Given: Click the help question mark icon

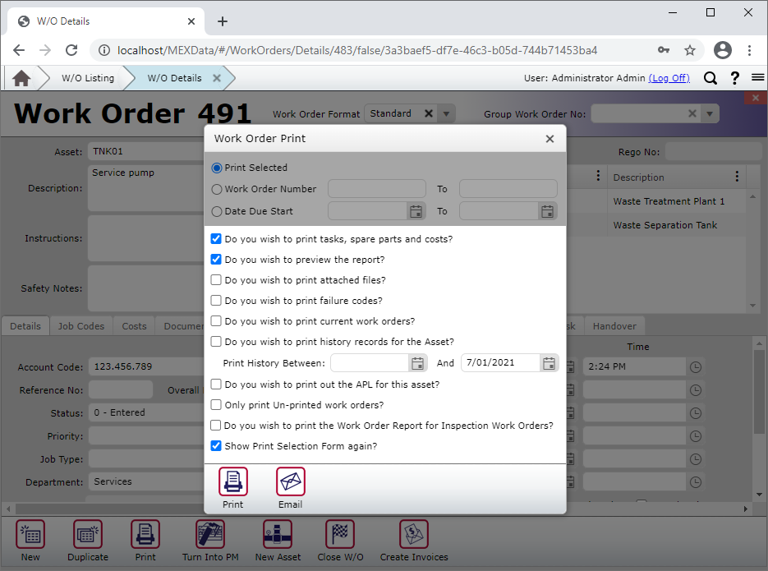Looking at the screenshot, I should tap(734, 78).
